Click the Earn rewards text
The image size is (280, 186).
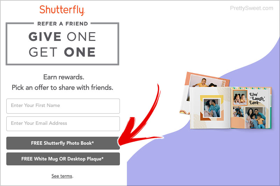(64, 77)
